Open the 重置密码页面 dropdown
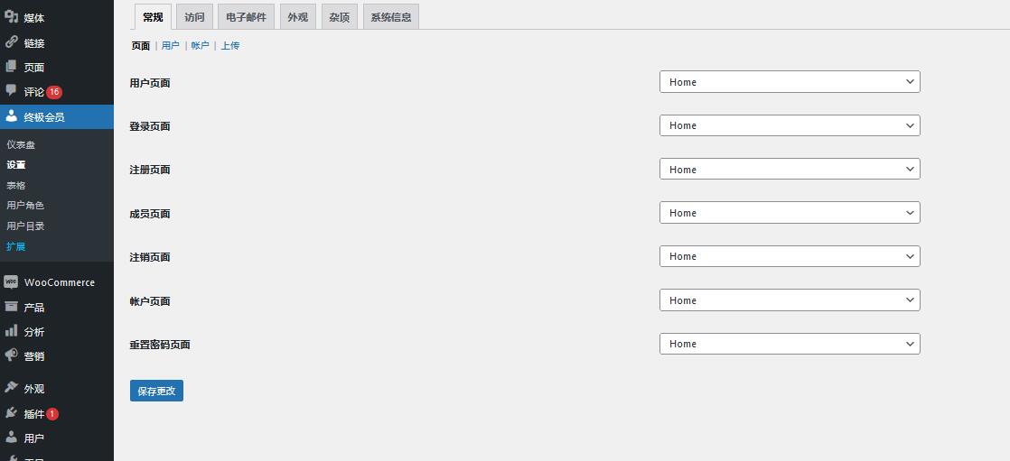The image size is (1010, 461). coord(790,344)
